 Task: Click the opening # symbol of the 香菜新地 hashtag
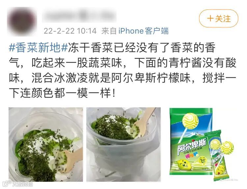pyautogui.click(x=12, y=48)
